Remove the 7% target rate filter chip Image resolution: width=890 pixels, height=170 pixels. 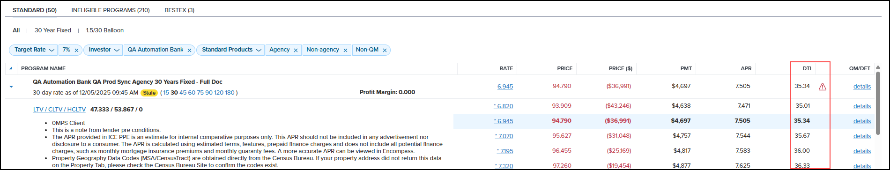pyautogui.click(x=76, y=50)
